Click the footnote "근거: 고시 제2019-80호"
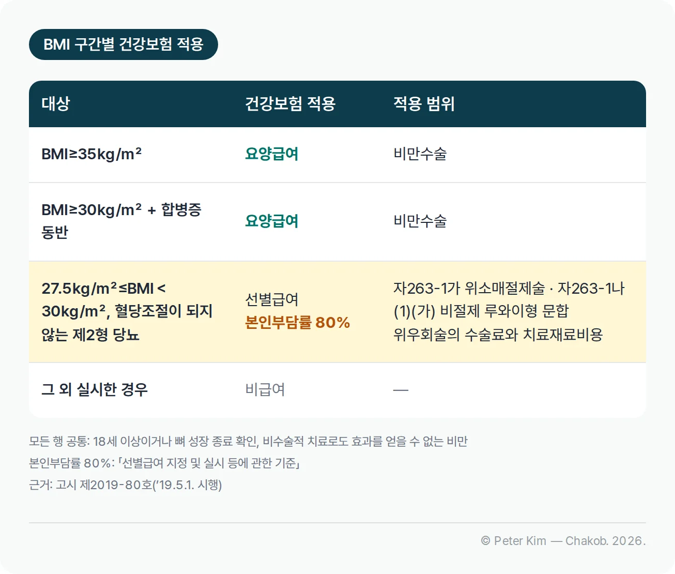The width and height of the screenshot is (675, 574). point(126,485)
